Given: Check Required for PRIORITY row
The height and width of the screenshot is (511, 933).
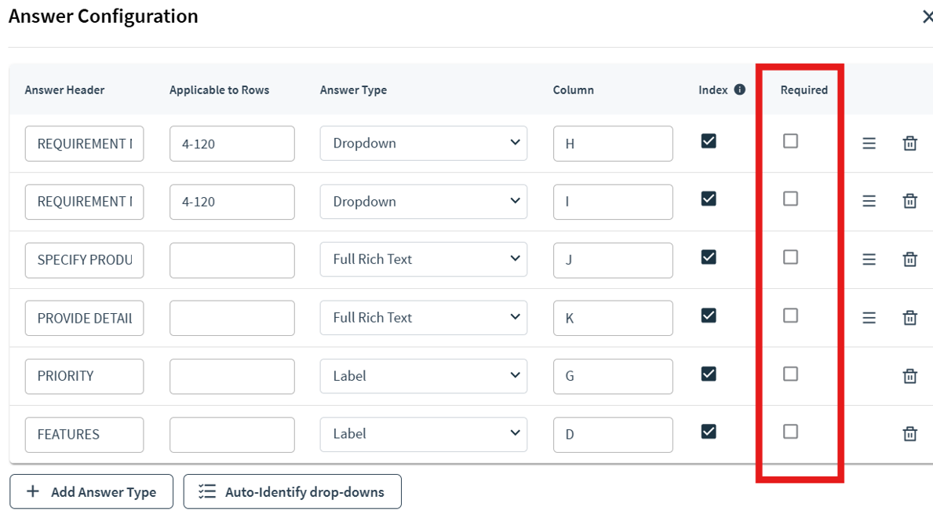Looking at the screenshot, I should [790, 374].
